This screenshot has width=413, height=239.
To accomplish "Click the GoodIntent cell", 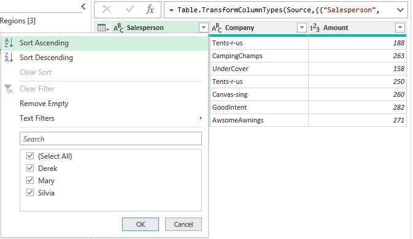I will pos(259,107).
